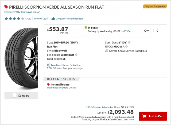Open Free Road Hazard Protection link

coord(65,65)
